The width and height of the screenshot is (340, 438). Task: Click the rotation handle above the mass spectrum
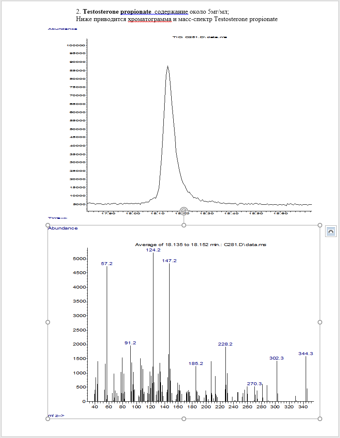(184, 211)
